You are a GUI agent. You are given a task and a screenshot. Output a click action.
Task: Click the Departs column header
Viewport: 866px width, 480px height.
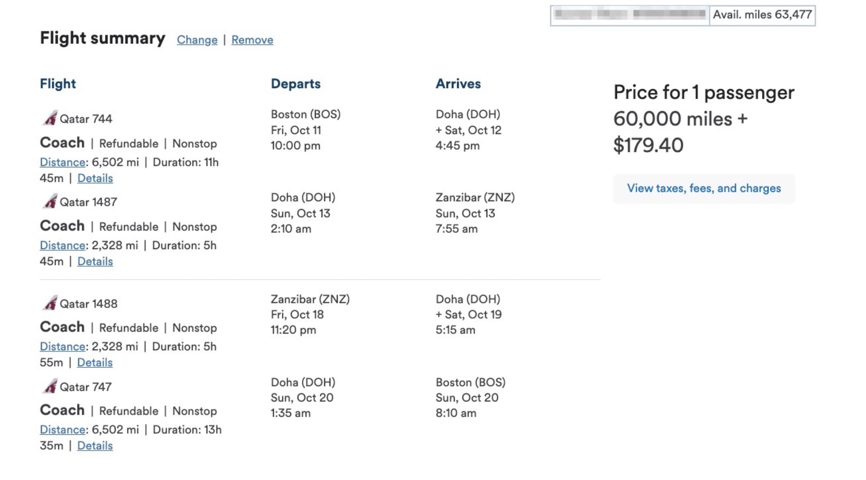[296, 84]
